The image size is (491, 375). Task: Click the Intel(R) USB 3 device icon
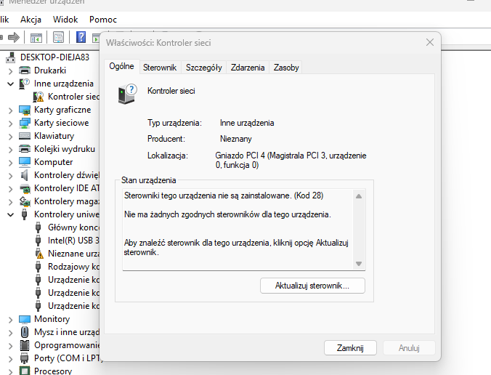[x=38, y=241]
